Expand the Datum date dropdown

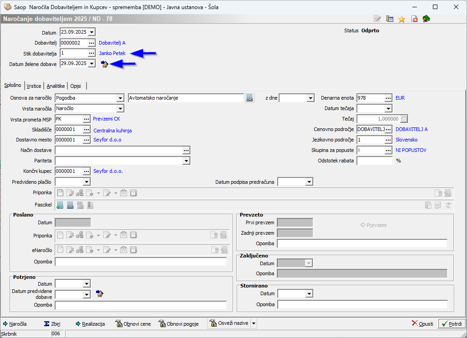(x=92, y=32)
